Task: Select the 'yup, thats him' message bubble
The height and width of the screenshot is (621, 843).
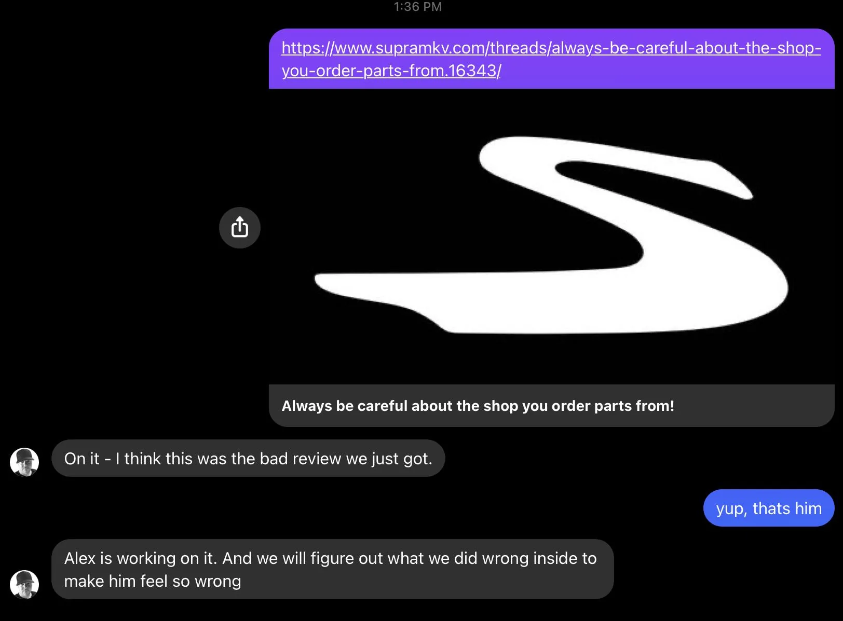Action: click(x=769, y=508)
